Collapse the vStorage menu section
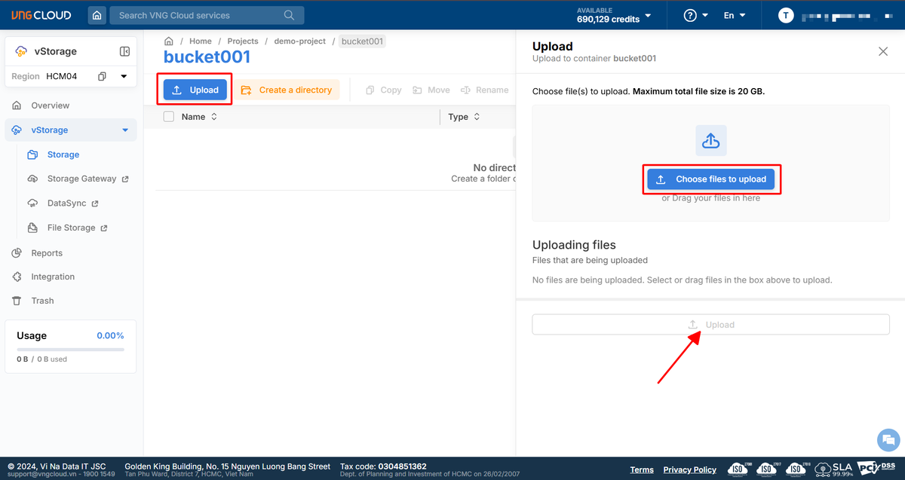Screen dimensions: 905x480 [125, 130]
